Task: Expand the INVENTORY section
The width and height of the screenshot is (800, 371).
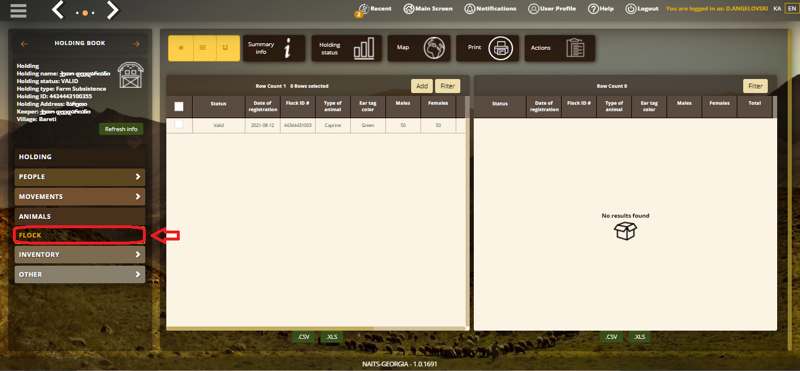Action: point(80,255)
